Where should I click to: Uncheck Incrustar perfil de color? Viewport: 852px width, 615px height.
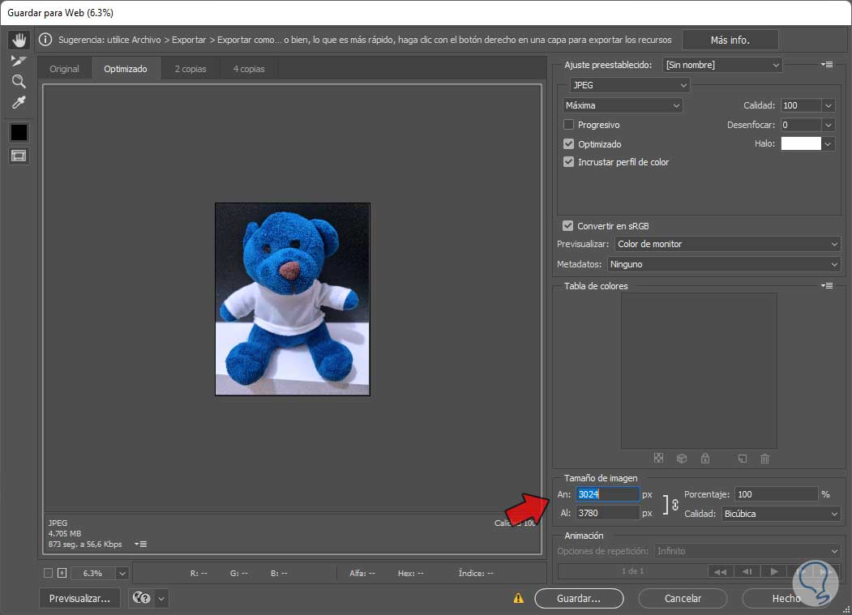pos(569,162)
